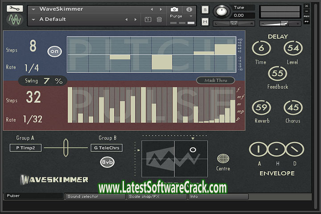This screenshot has height=214, width=321.
Task: Click the Group A/B crossfade slider handle
Action: [66, 148]
